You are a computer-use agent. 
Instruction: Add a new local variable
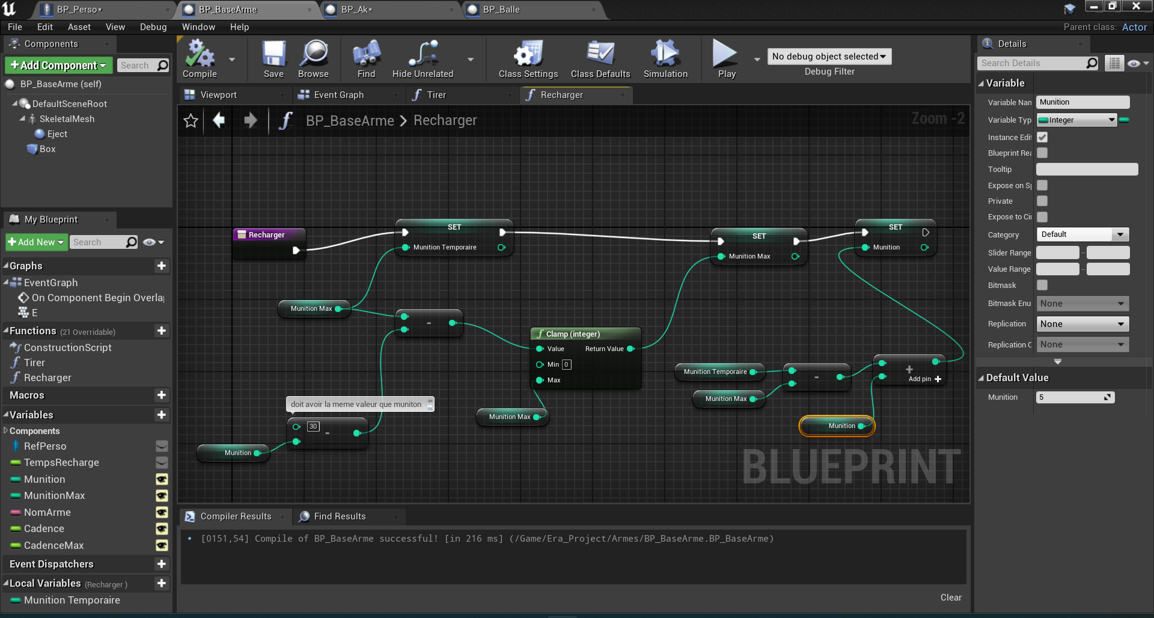tap(161, 583)
